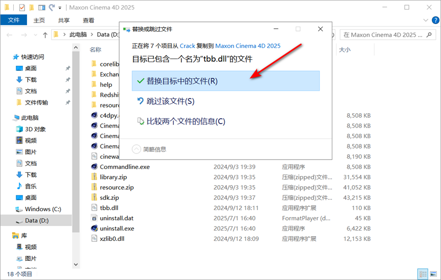Screen dimensions: 441x280
Task: Sort by the 名称 column header
Action: tap(95, 49)
